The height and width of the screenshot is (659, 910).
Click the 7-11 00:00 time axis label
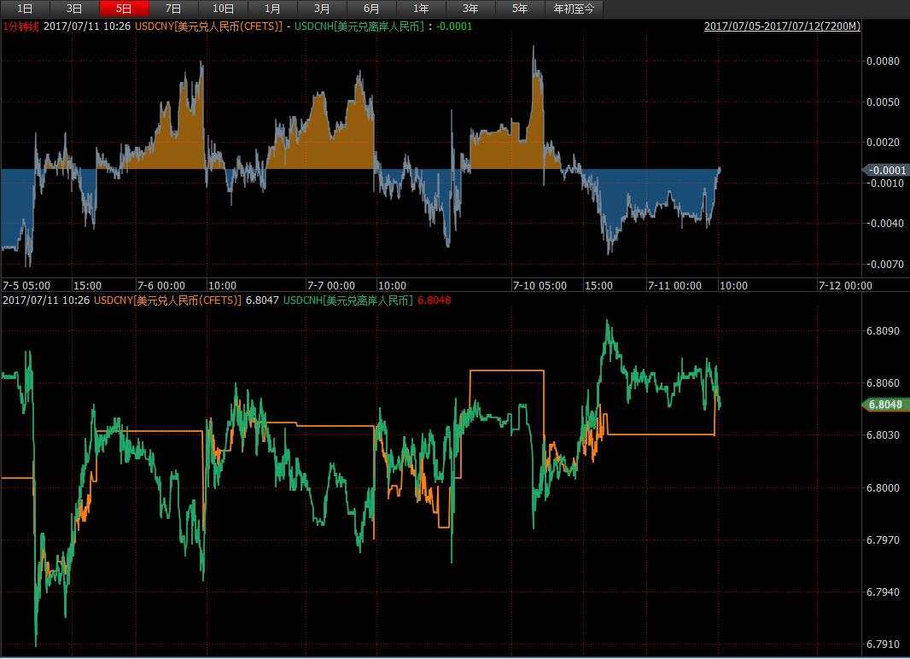674,285
